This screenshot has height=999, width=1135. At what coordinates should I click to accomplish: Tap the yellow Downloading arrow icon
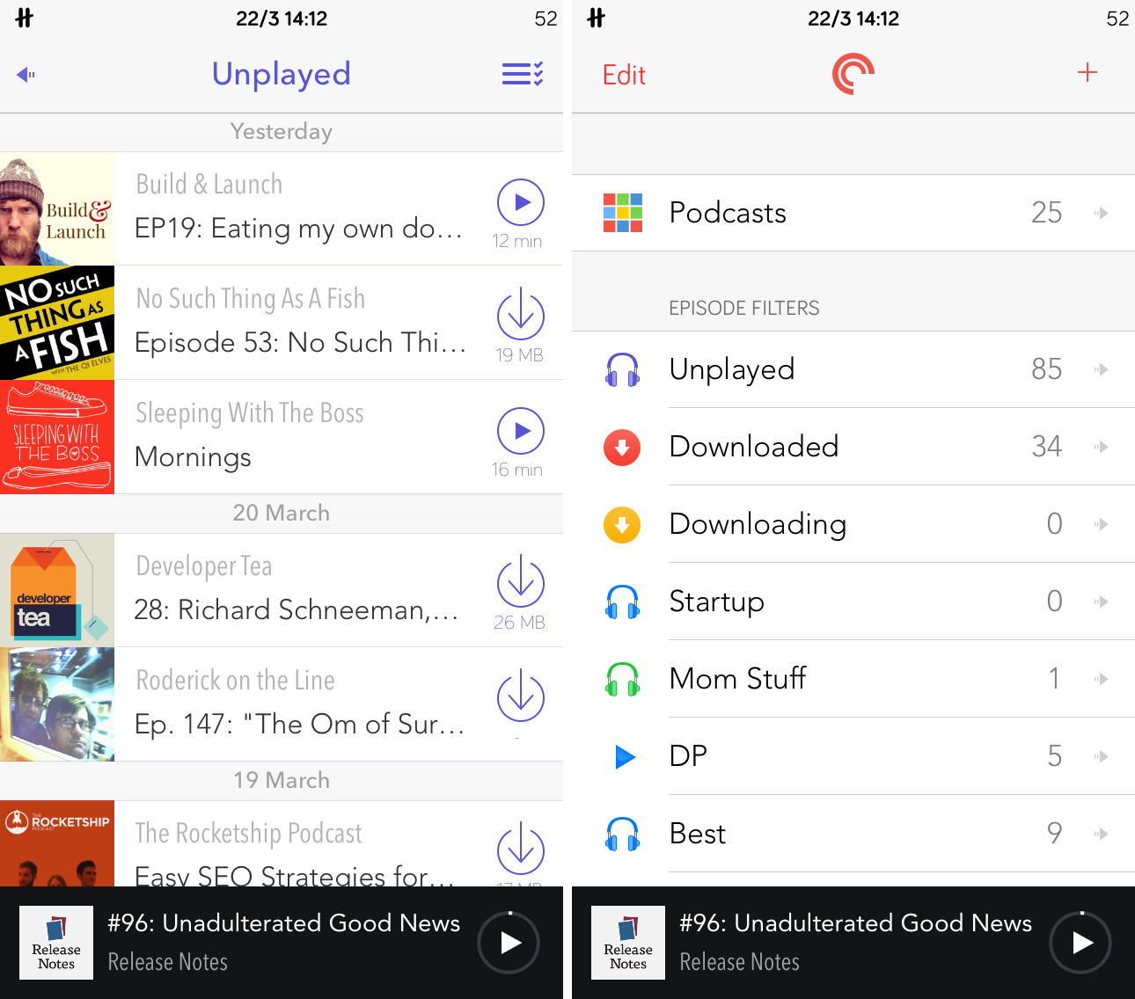(622, 524)
